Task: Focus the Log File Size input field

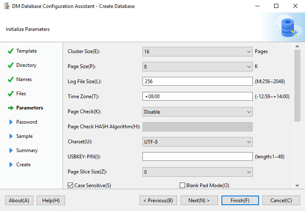Action: coord(197,81)
